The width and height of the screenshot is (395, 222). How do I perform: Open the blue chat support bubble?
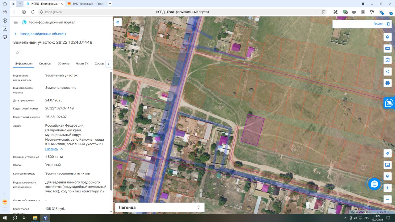[x=374, y=184]
